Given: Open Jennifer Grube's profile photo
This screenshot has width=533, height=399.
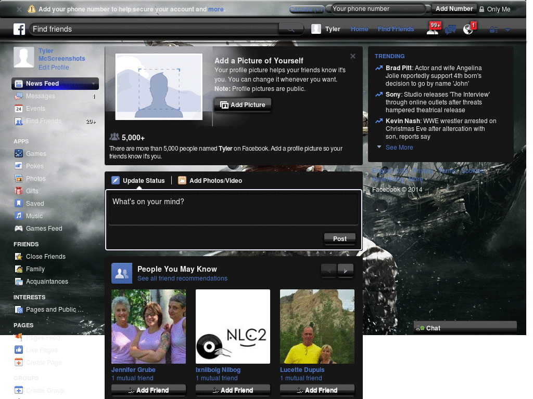Looking at the screenshot, I should point(148,326).
